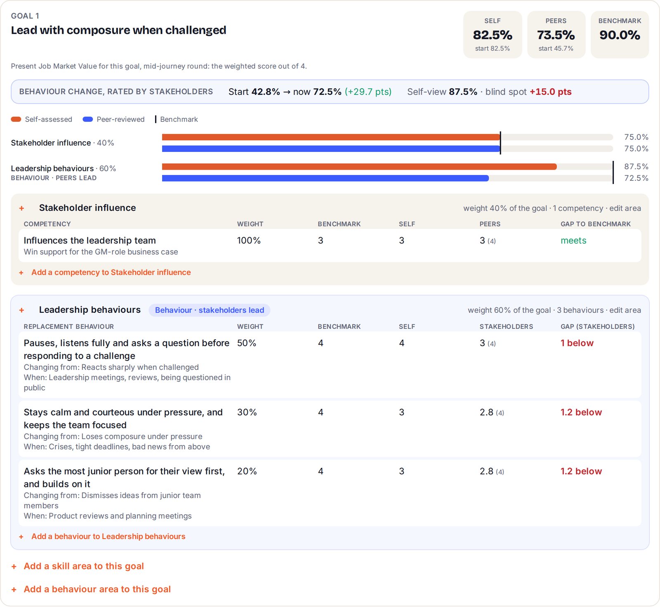Click plus icon before Add a competency
The image size is (660, 607).
pos(21,273)
